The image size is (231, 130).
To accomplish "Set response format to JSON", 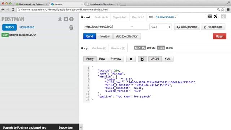I will pyautogui.click(x=155, y=59).
